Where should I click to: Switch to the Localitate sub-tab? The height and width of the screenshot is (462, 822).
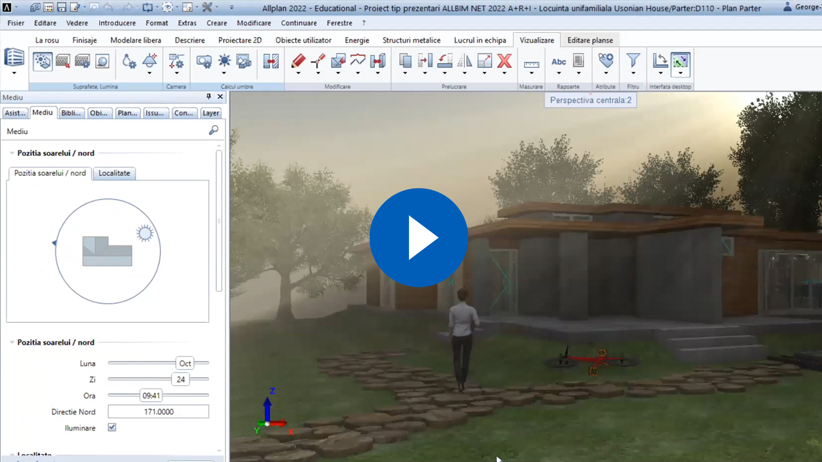pyautogui.click(x=114, y=173)
